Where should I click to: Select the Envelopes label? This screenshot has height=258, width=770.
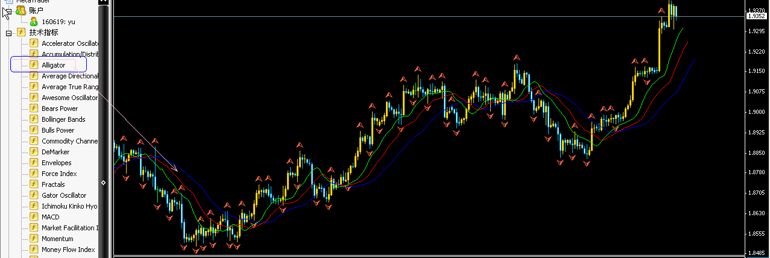56,163
